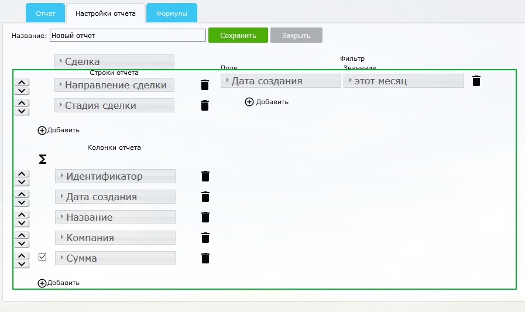Viewport: 525px width, 312px height.
Task: Toggle the checkbox next to Сумма
Action: coord(42,256)
